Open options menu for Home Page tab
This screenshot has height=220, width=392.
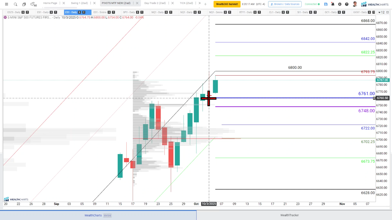tap(60, 3)
